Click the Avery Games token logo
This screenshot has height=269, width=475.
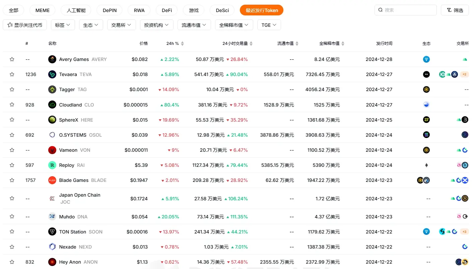tap(52, 59)
